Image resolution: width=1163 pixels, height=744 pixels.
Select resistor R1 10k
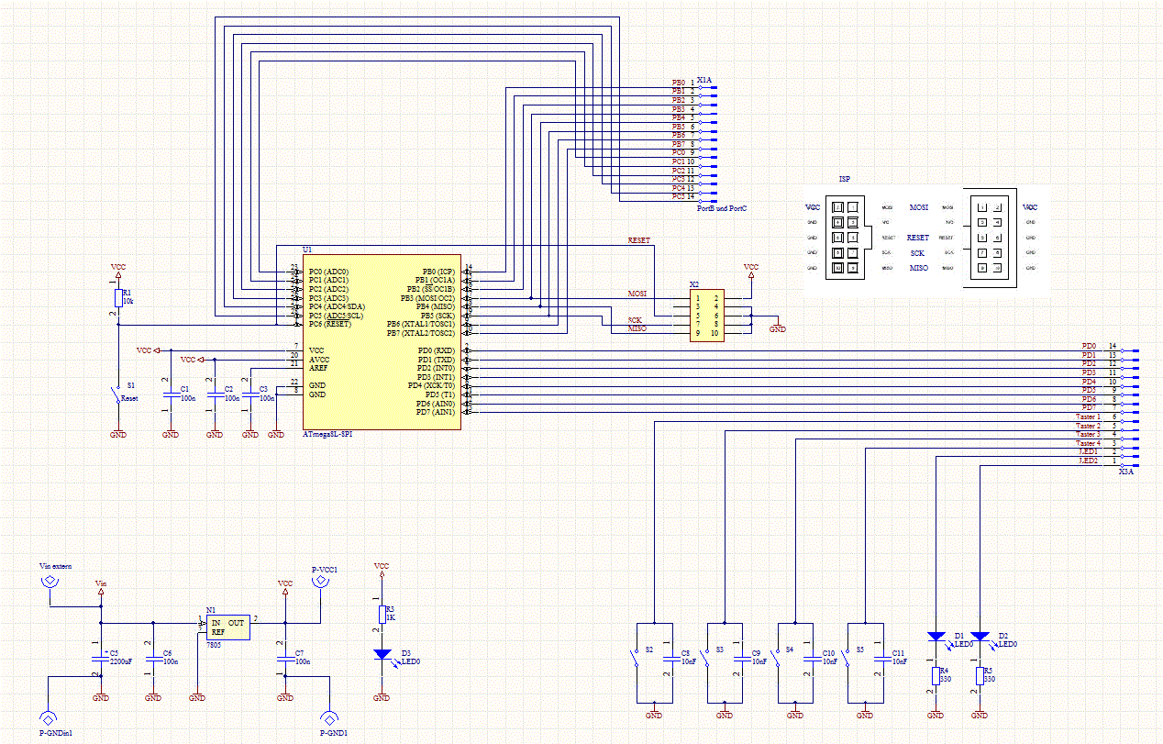(x=118, y=298)
